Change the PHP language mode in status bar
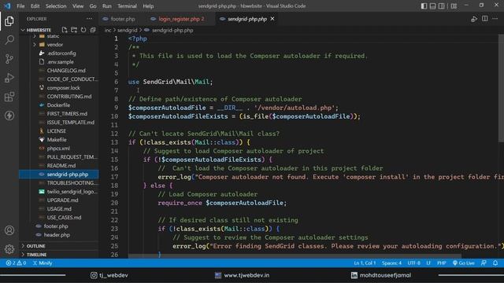The width and height of the screenshot is (504, 283). coord(441,263)
